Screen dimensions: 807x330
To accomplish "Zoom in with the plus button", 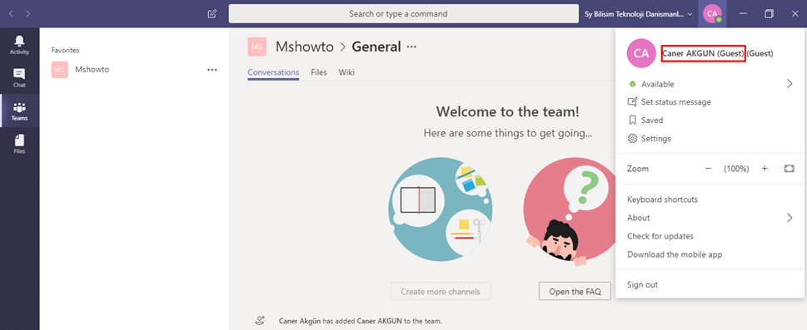I will 765,169.
